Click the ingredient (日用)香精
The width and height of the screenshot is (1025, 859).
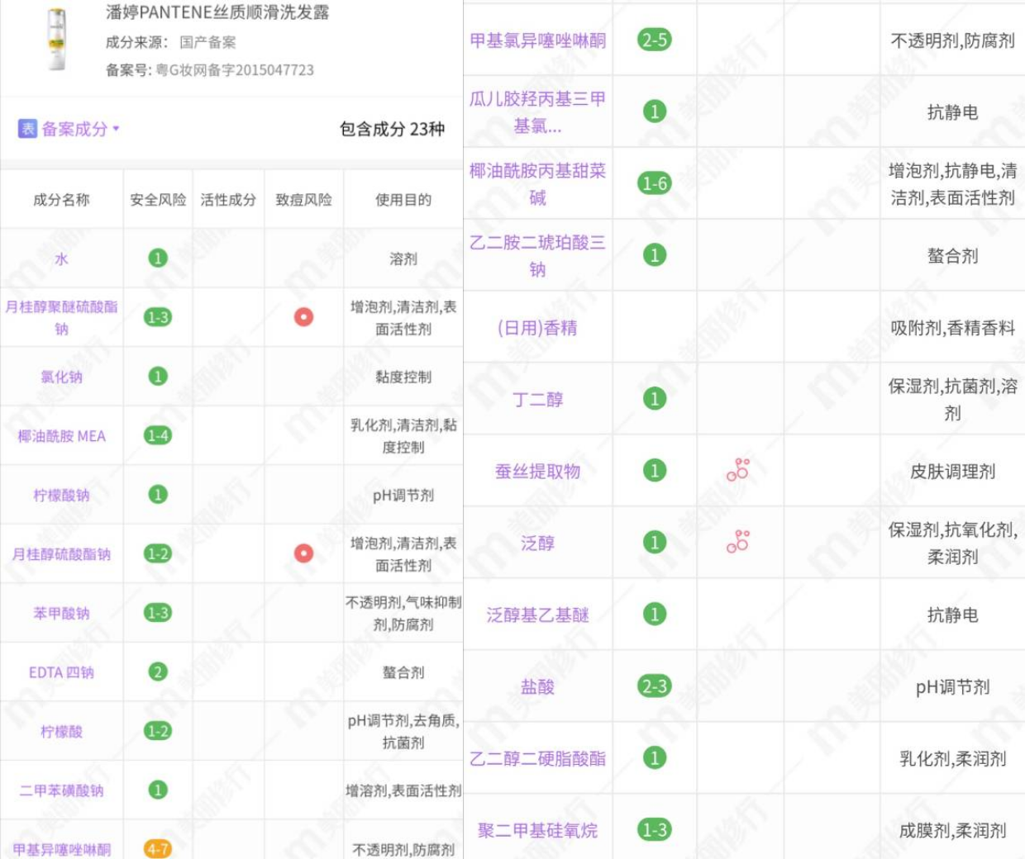(x=539, y=328)
